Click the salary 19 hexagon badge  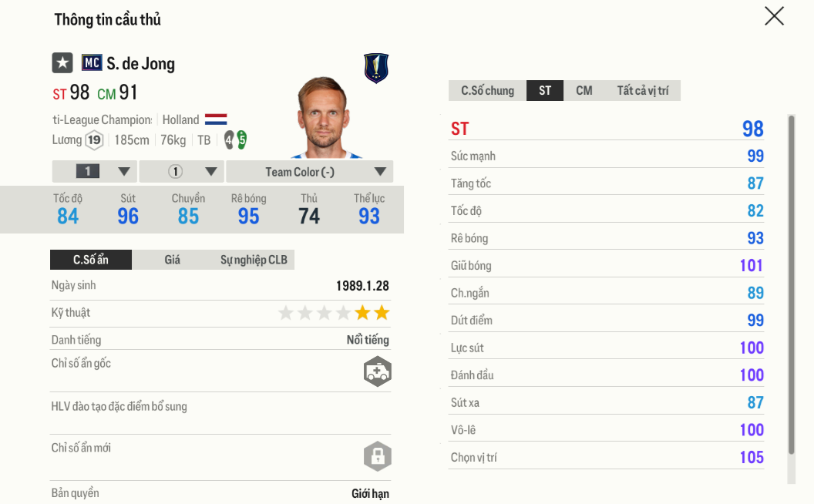94,140
